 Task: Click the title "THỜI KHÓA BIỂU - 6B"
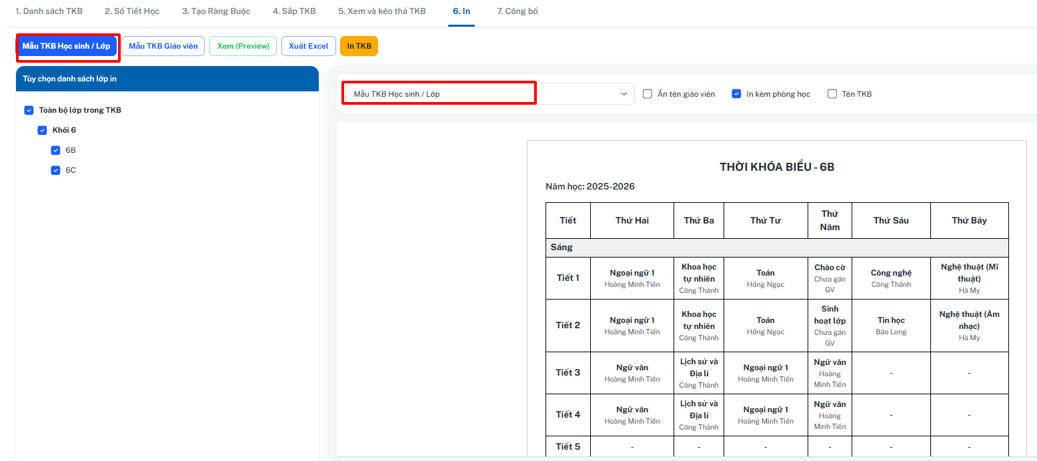point(777,167)
